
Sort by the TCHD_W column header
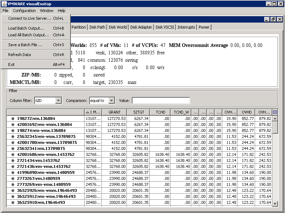click(181, 112)
